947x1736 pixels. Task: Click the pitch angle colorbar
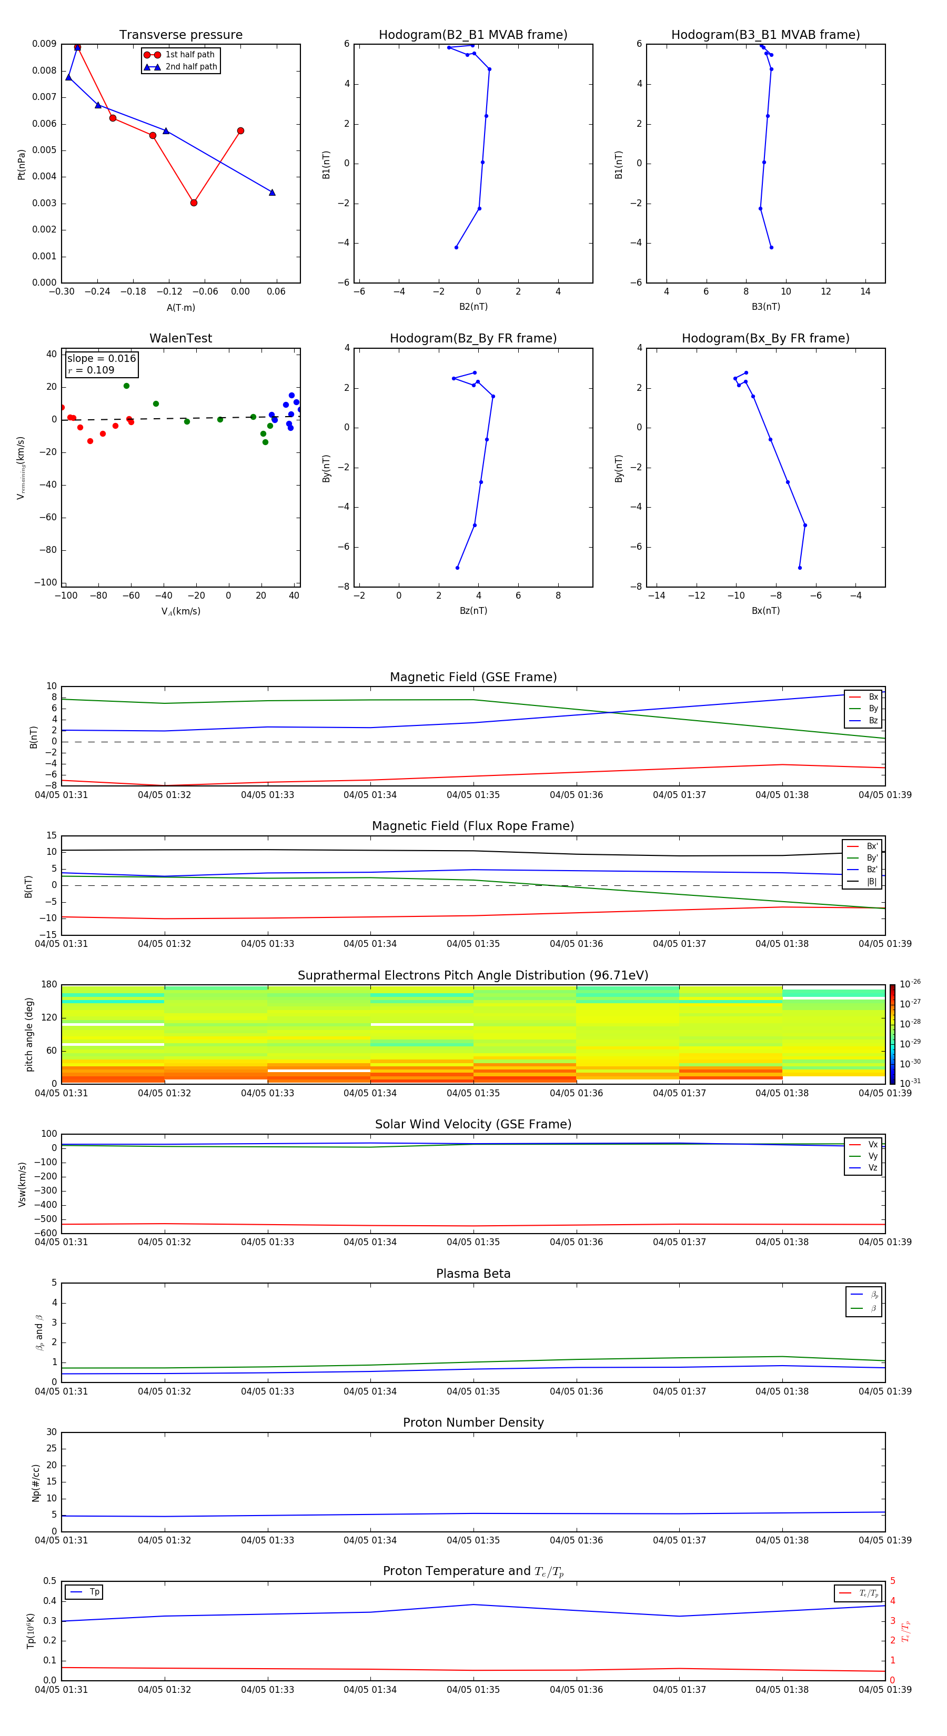click(x=892, y=1034)
